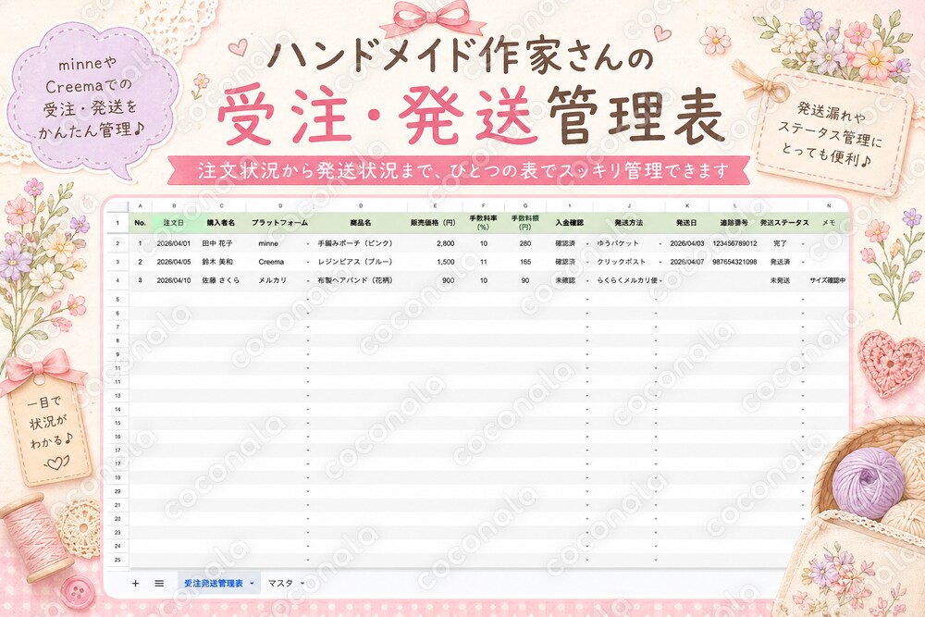Click the minne cell in the platform column
The image size is (925, 617).
pyautogui.click(x=268, y=243)
